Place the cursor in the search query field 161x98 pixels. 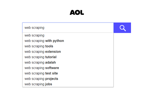[x=68, y=28]
